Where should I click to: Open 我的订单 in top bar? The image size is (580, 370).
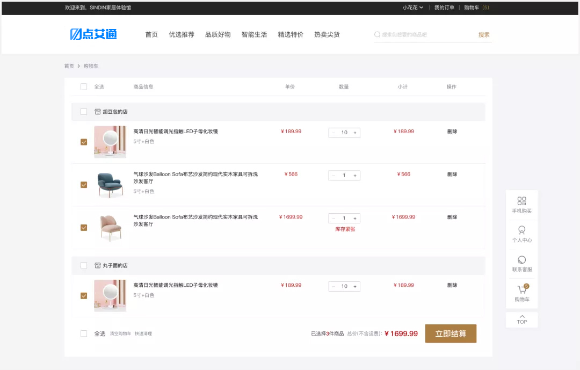444,8
